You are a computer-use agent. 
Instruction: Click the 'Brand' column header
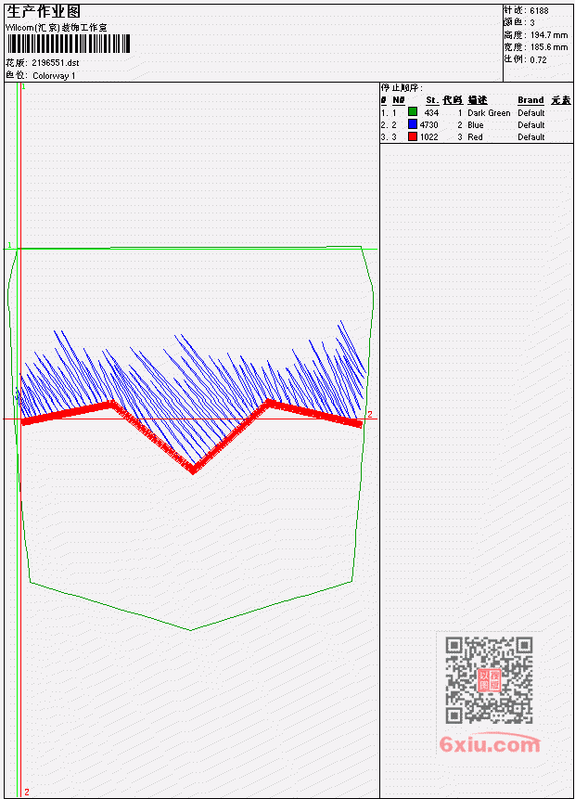[530, 100]
